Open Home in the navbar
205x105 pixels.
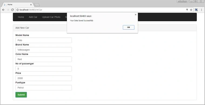pyautogui.click(x=21, y=17)
